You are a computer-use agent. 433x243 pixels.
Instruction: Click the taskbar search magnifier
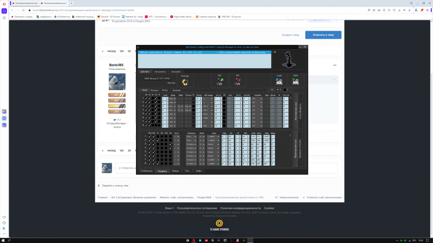tap(9, 240)
